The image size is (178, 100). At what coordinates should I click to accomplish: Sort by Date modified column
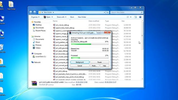click(94, 21)
